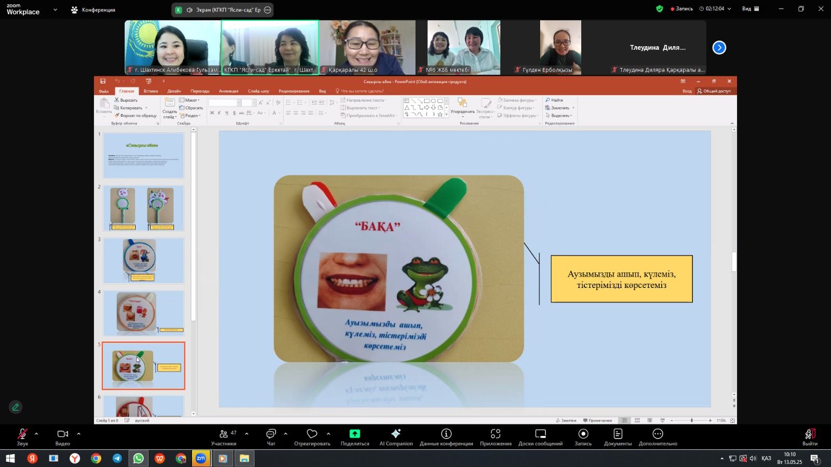Show next participants with blue arrow
Viewport: 831px width, 467px height.
pos(719,48)
